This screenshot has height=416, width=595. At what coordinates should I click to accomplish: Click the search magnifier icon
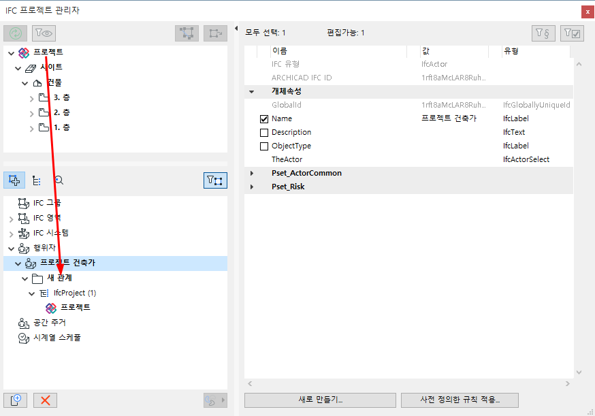(59, 180)
